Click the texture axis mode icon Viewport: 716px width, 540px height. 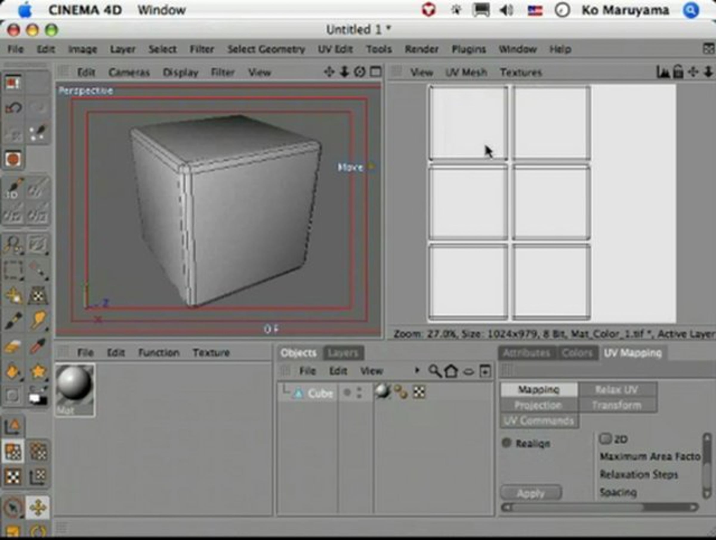[x=38, y=476]
